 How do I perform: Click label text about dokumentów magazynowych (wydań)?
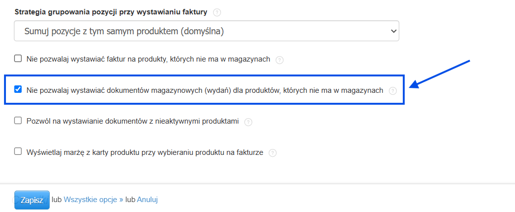[205, 90]
